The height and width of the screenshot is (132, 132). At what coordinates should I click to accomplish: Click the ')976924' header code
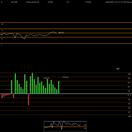pos(88,2)
